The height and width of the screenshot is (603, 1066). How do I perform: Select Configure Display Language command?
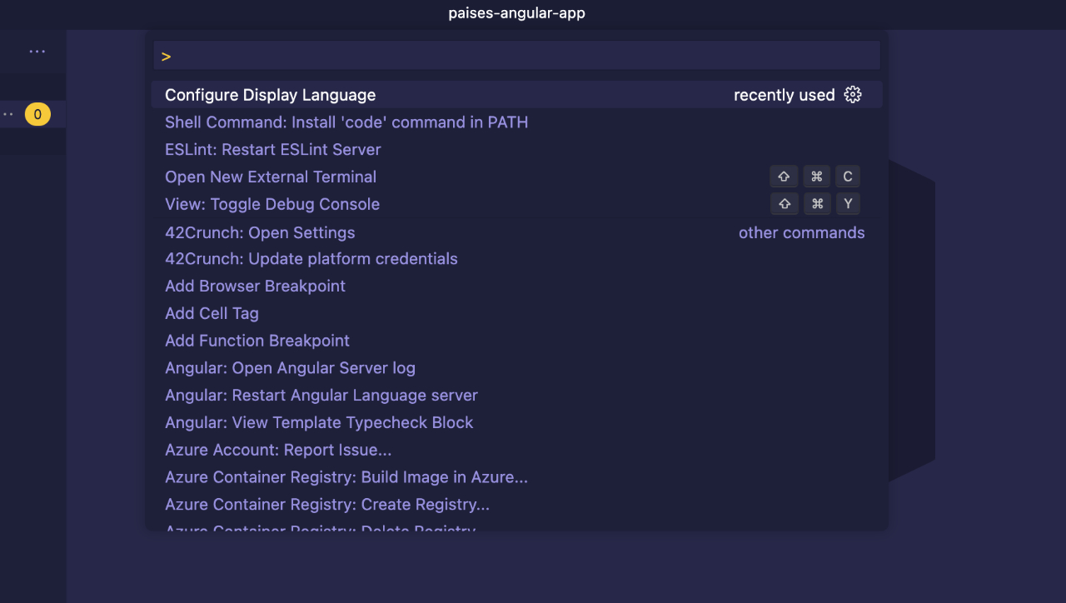click(x=516, y=95)
